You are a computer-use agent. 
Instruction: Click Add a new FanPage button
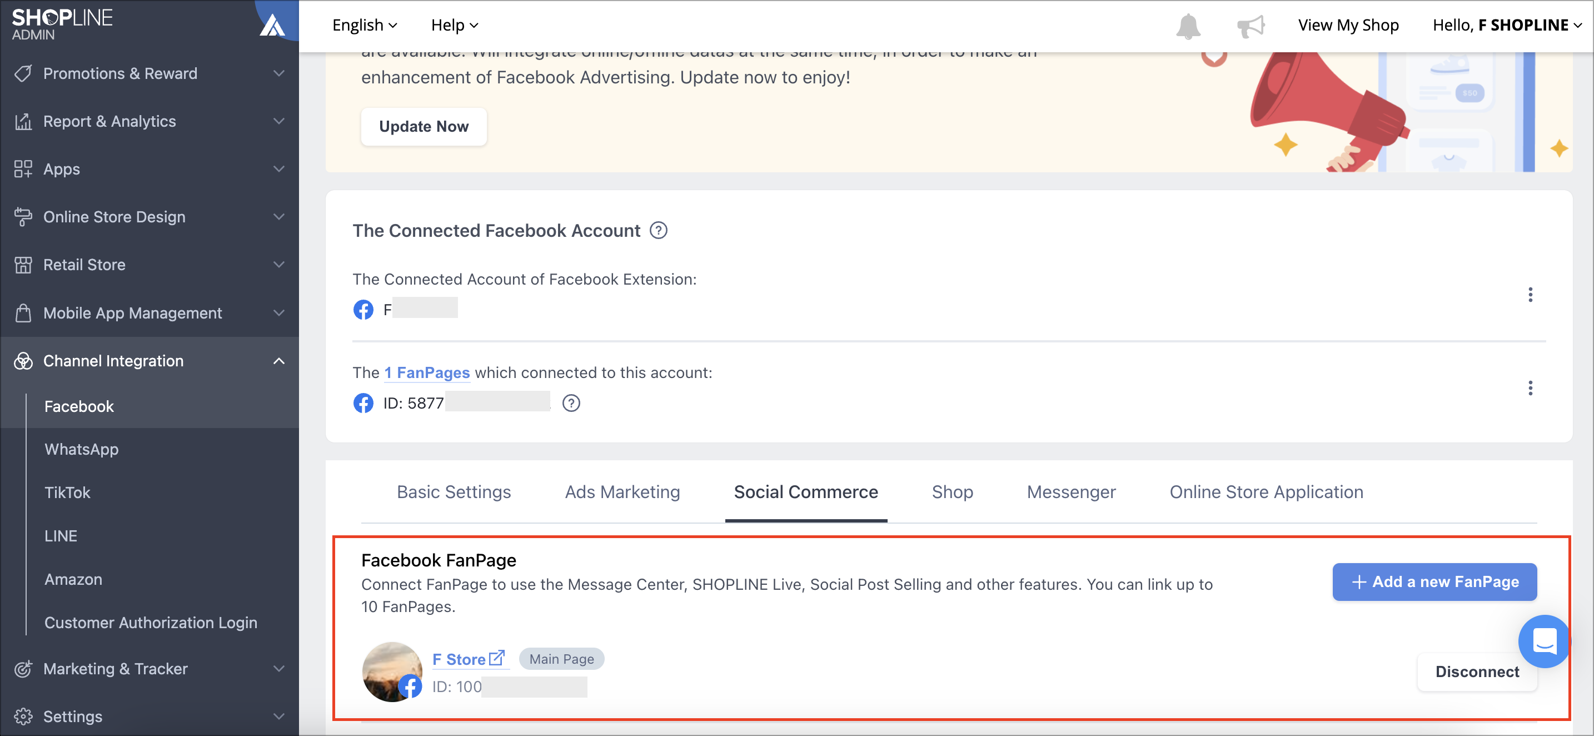click(1434, 582)
